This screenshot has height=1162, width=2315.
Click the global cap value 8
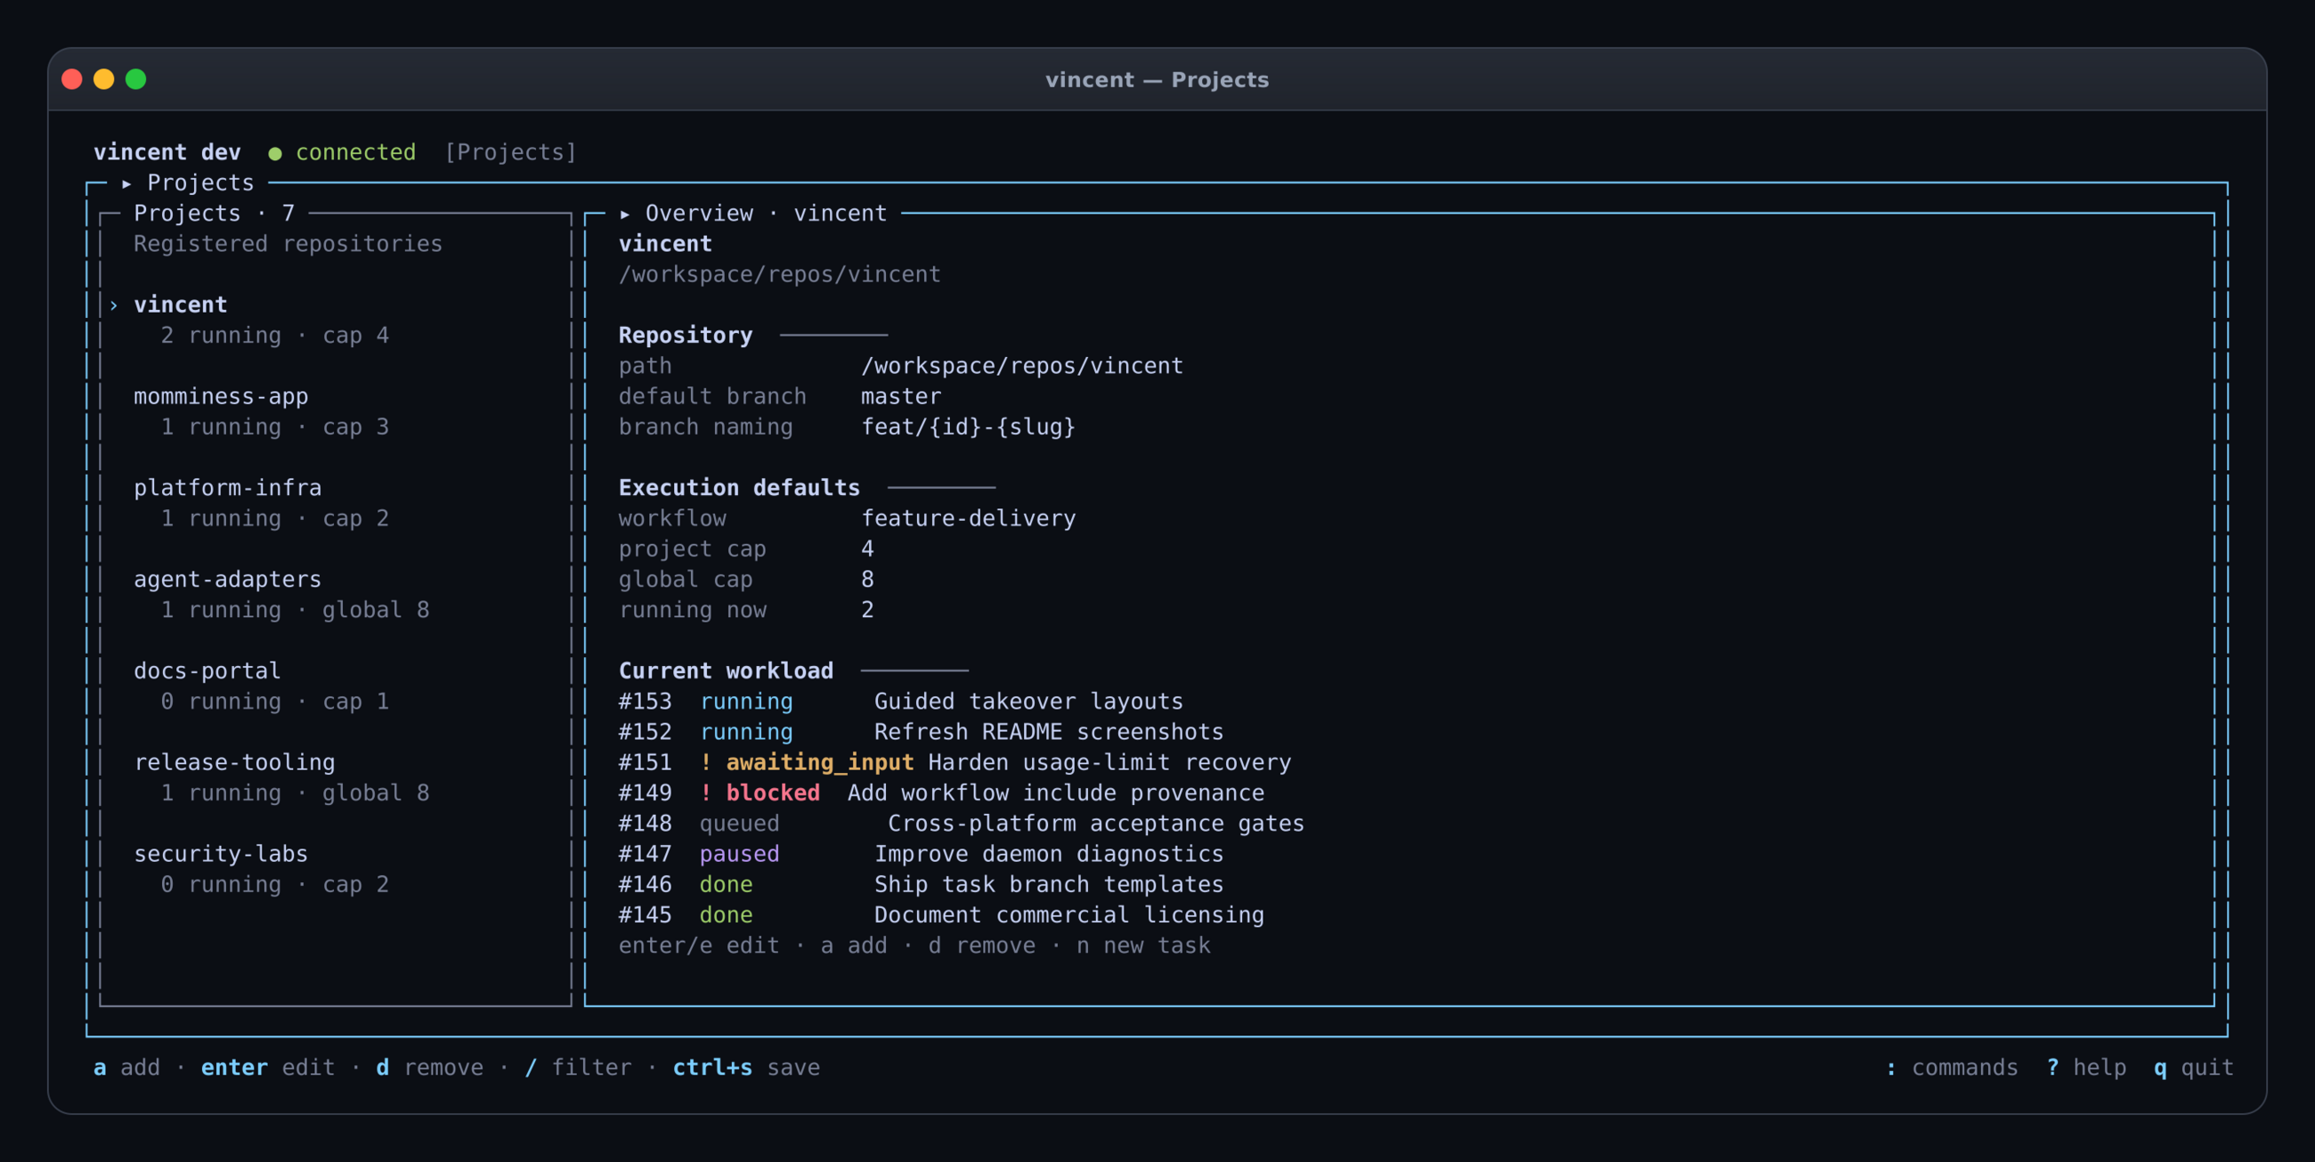[867, 580]
